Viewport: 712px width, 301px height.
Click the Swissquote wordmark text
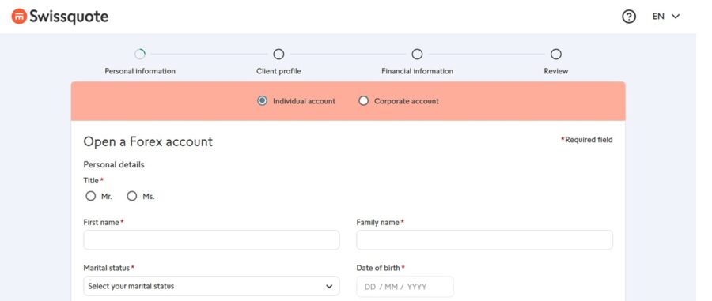pos(69,17)
